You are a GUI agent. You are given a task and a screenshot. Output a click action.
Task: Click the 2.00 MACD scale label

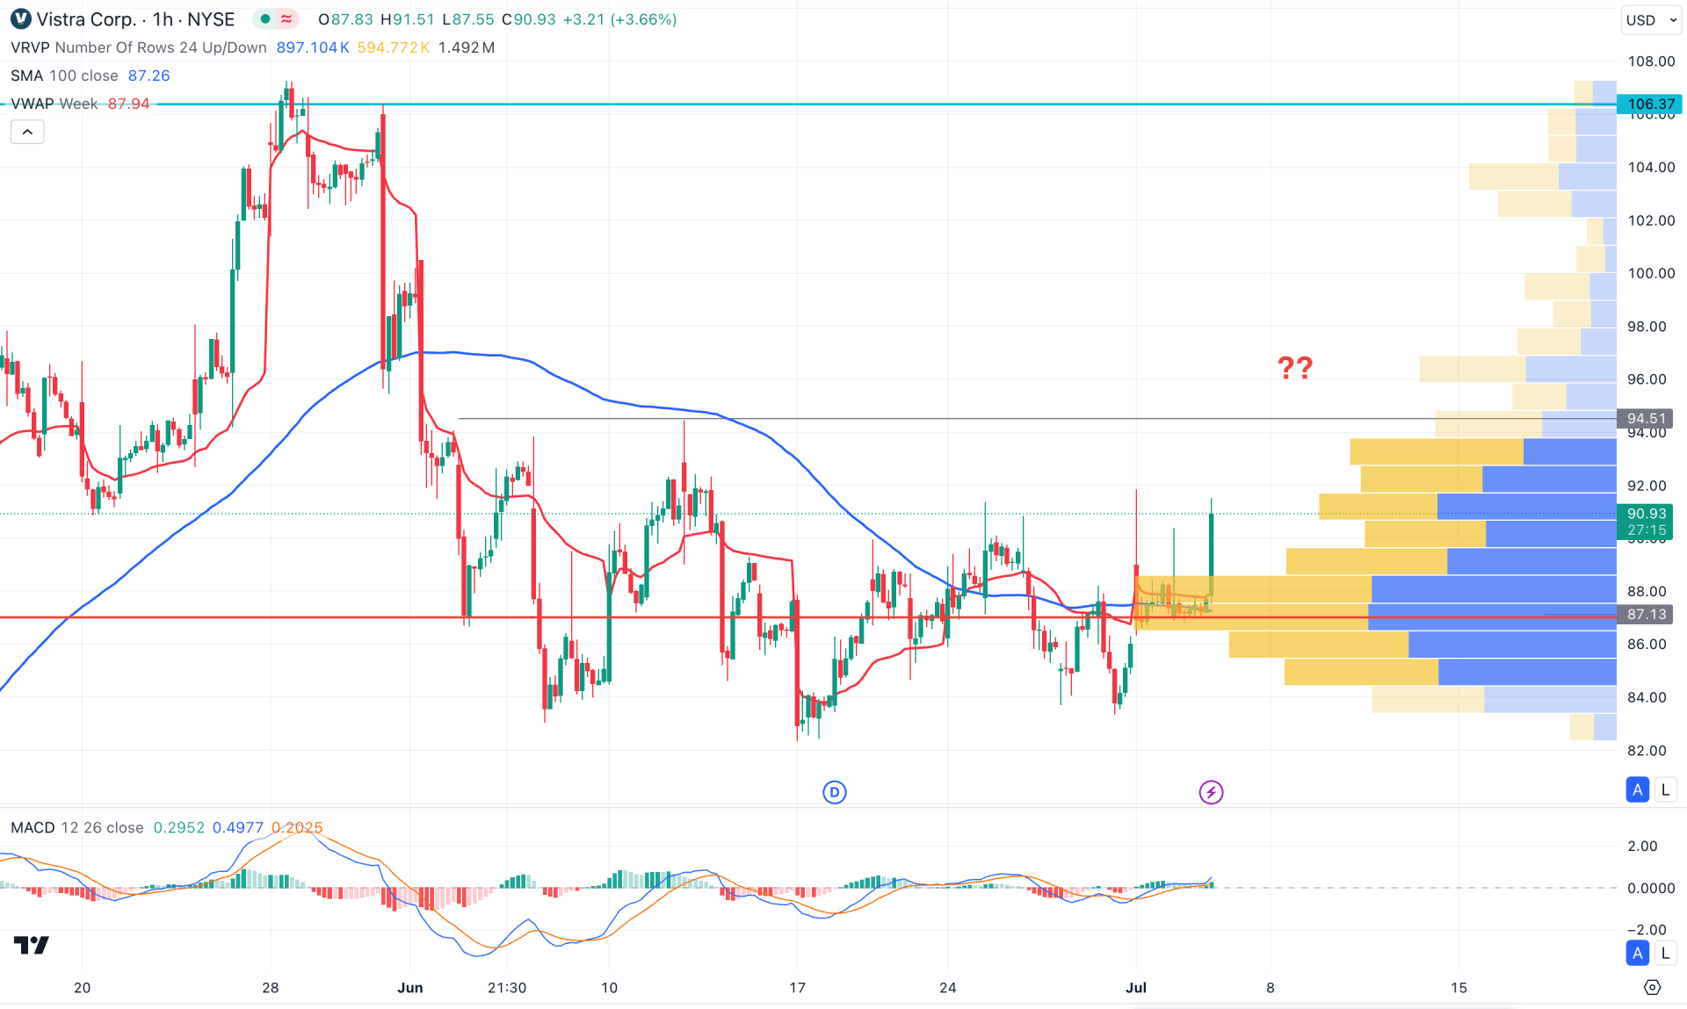[1642, 846]
